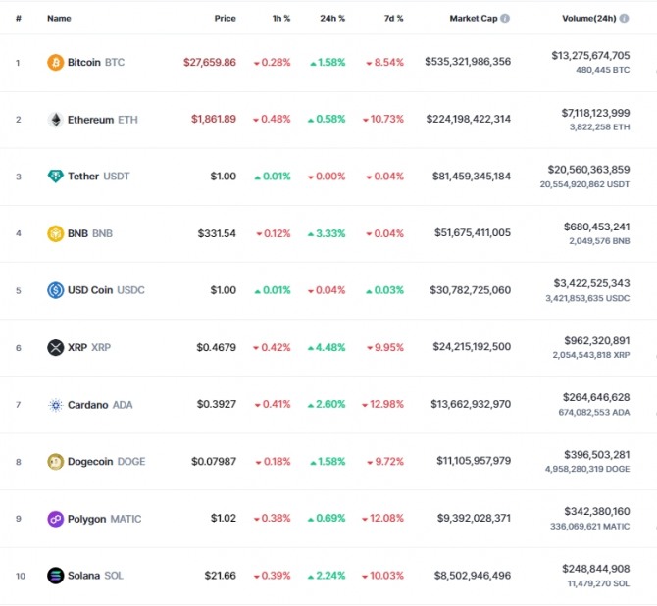Click the Bitcoin coin logo icon

click(x=55, y=63)
